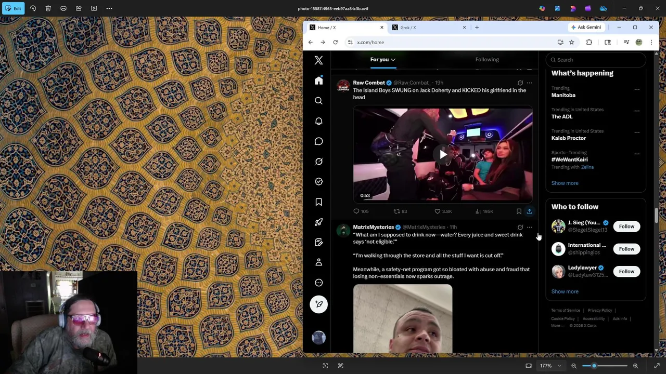
Task: Open #WeWantKairi trending topic
Action: point(569,160)
